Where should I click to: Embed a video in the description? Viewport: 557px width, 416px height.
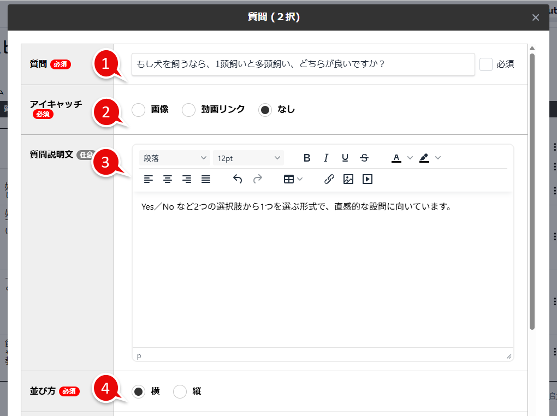click(x=367, y=179)
